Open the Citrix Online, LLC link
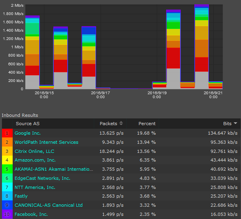 [x=34, y=151]
